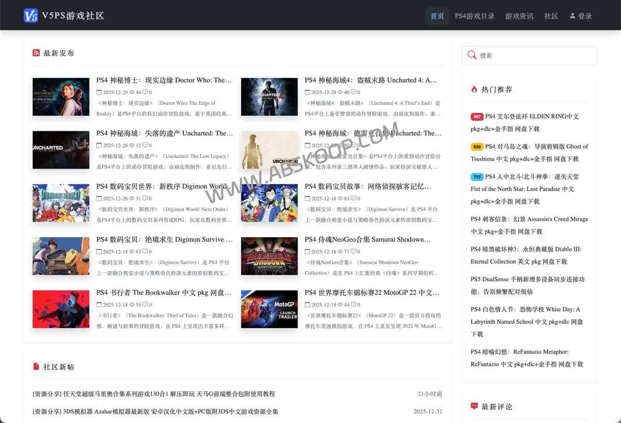Click the Assassin's Creed Mirage recommendation link
Image resolution: width=621 pixels, height=423 pixels.
tap(528, 225)
